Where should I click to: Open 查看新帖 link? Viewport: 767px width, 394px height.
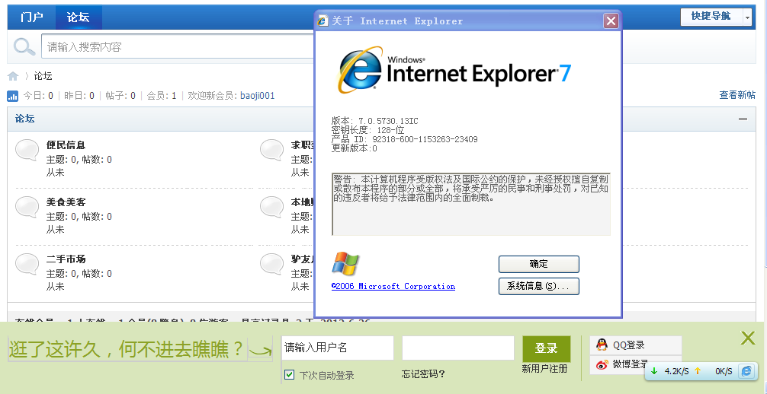click(737, 95)
